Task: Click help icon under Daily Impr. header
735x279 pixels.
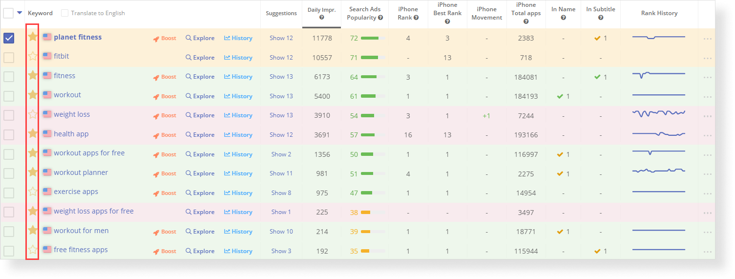Action: click(x=321, y=18)
